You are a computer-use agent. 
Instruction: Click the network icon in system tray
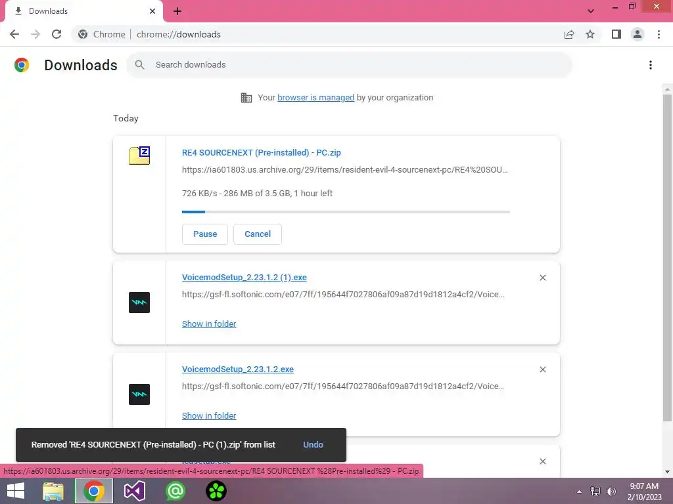point(595,492)
